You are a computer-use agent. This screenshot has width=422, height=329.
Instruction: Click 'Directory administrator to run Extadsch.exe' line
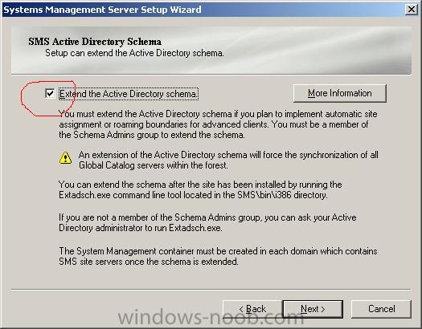click(x=141, y=228)
